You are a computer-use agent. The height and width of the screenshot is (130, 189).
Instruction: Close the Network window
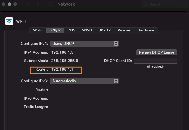pyautogui.click(x=4, y=4)
